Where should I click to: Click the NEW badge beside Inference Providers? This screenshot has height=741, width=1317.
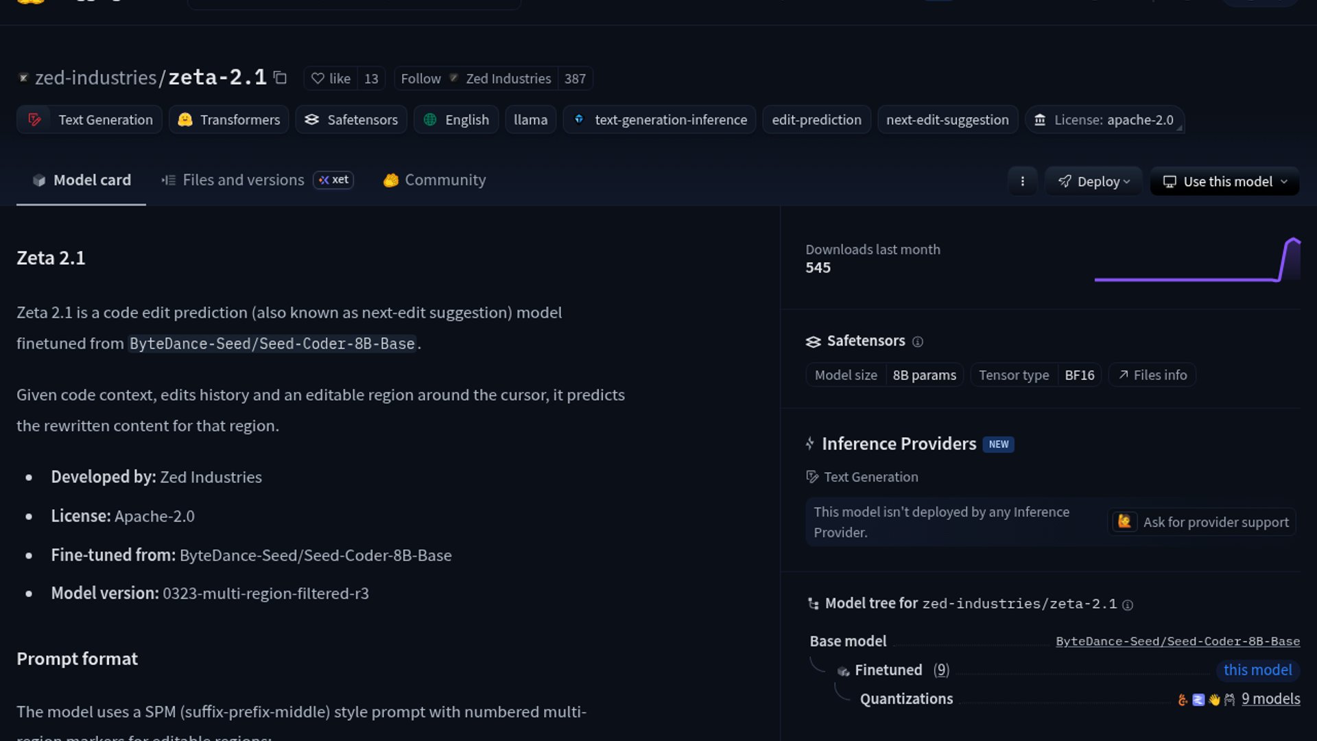point(998,444)
